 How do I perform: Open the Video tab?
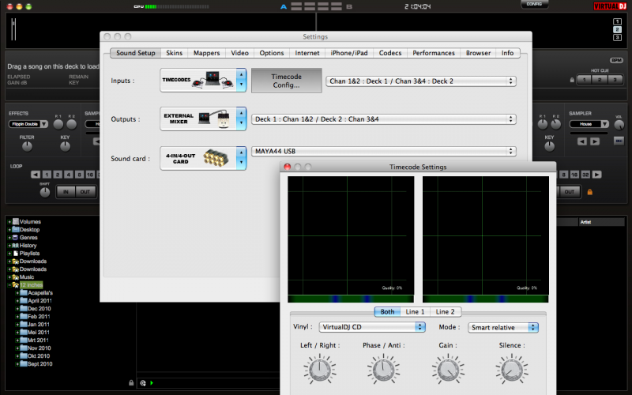point(240,53)
